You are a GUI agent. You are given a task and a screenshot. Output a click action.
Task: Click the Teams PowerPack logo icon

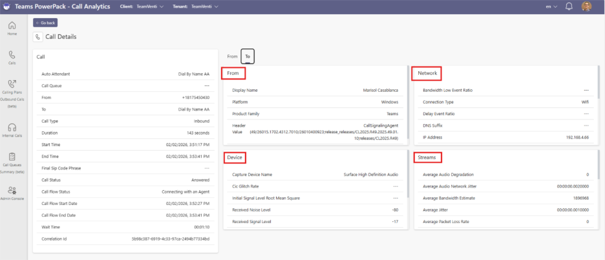click(x=8, y=6)
